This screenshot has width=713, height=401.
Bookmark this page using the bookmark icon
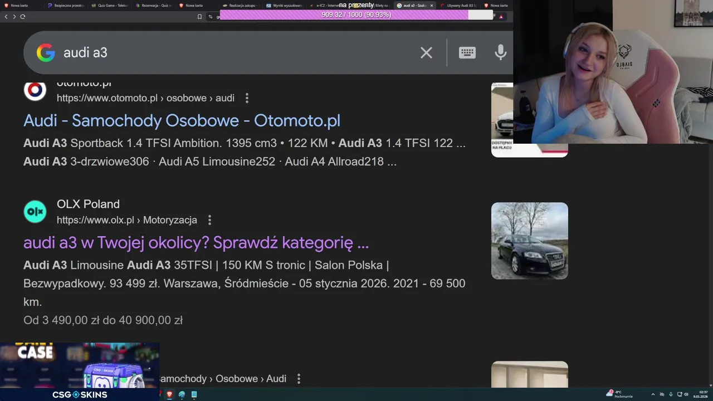[x=199, y=17]
